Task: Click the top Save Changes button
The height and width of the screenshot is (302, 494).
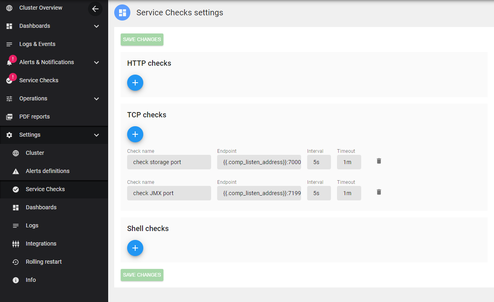Action: click(142, 40)
